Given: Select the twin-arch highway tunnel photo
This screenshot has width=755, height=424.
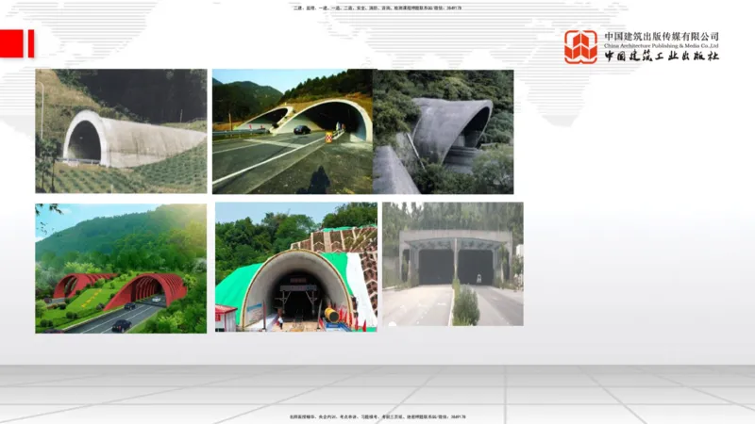Looking at the screenshot, I should (x=293, y=131).
